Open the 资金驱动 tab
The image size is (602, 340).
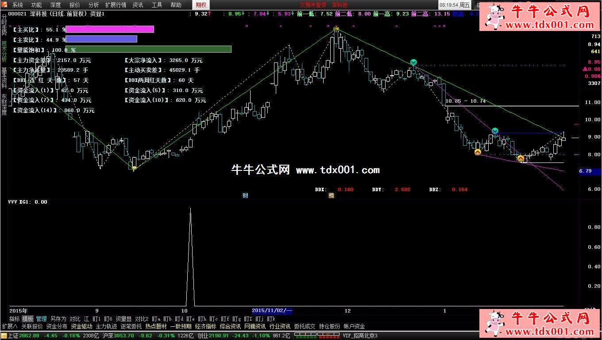point(81,326)
